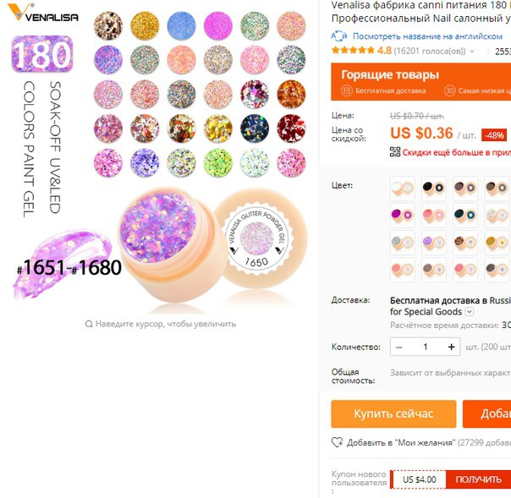Viewport: 511px width, 498px height.
Task: Click the QR code icon for app discounts
Action: (395, 152)
